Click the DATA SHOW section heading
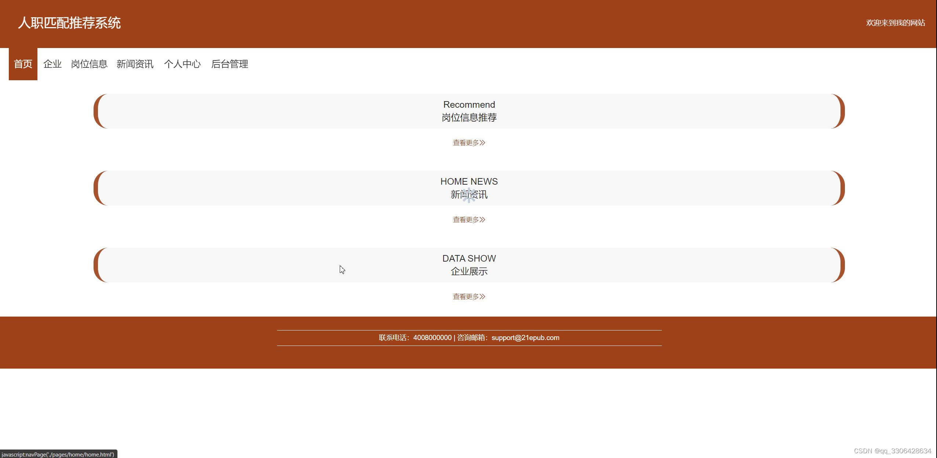Screen dimensions: 937x458 469,258
